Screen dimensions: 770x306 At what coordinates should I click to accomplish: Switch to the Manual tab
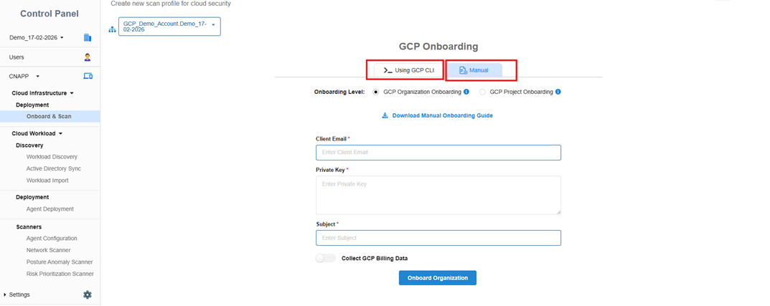(x=474, y=70)
